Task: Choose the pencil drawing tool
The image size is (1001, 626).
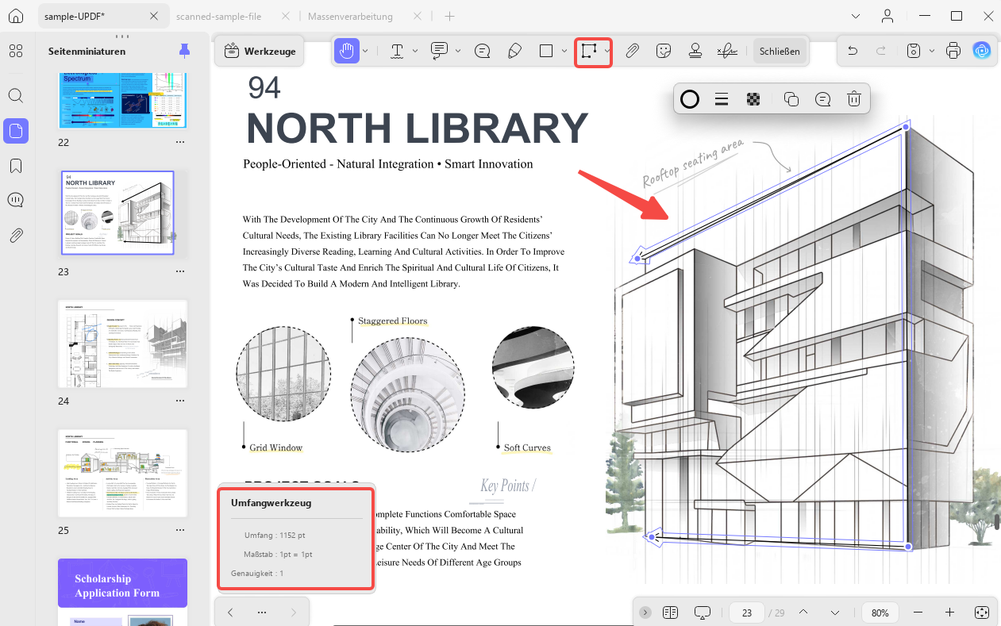Action: 514,51
